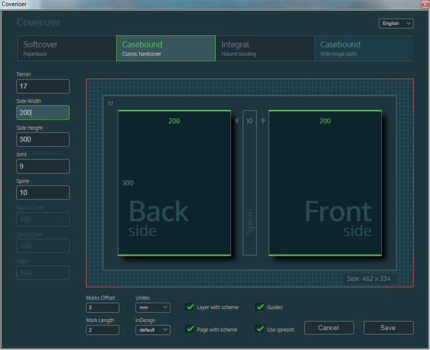This screenshot has width=430, height=350.
Task: Select the Softcover Paperback tab
Action: pyautogui.click(x=67, y=48)
